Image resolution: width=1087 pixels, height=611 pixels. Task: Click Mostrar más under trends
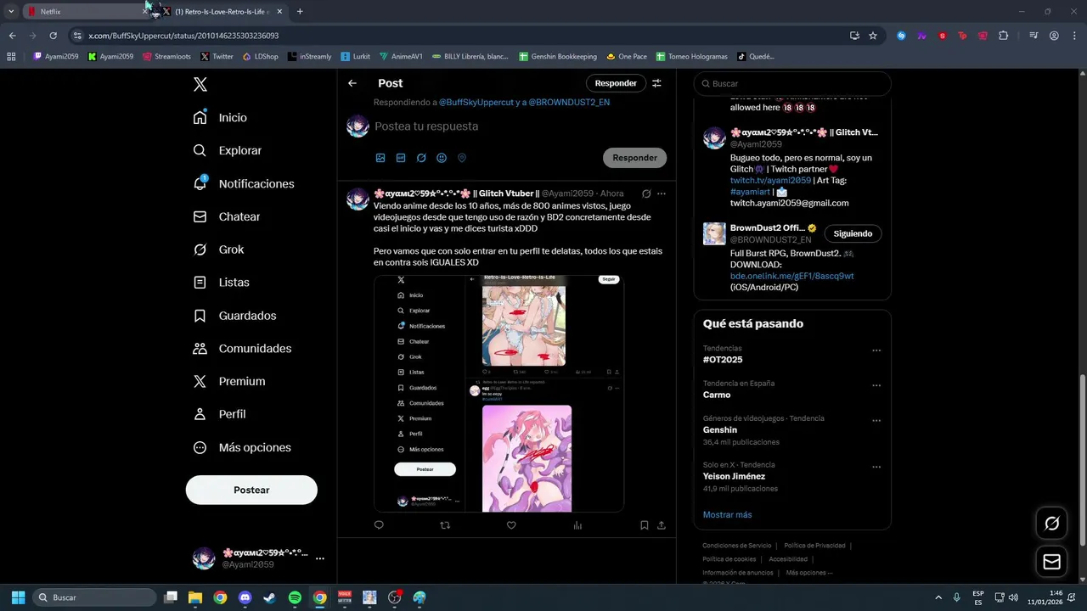[x=727, y=514]
